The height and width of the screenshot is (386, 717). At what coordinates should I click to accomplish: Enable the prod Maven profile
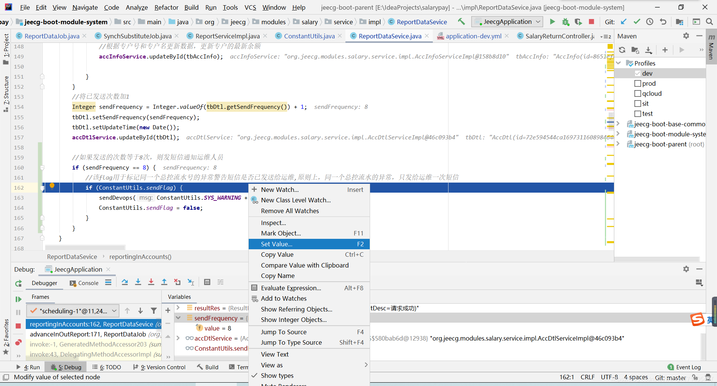(x=637, y=83)
